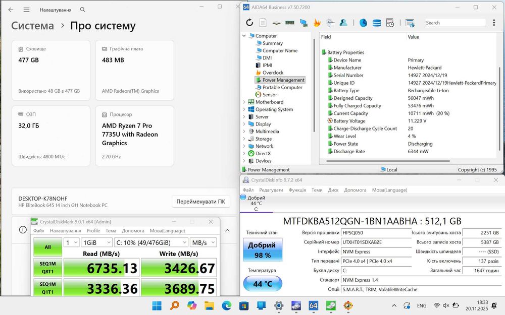The image size is (505, 315).
Task: Open CrystalDiskInfo Диск menu
Action: (333, 190)
